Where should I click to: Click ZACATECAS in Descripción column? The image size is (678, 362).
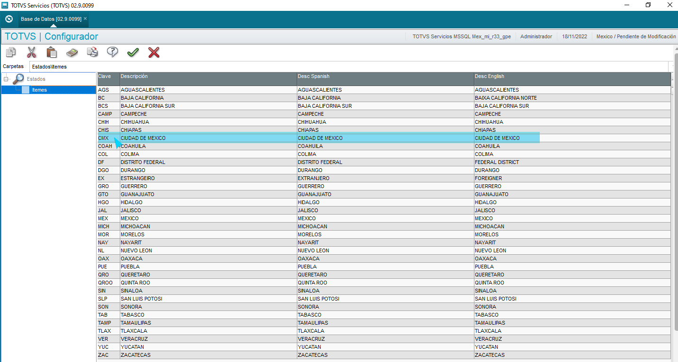tap(208, 355)
